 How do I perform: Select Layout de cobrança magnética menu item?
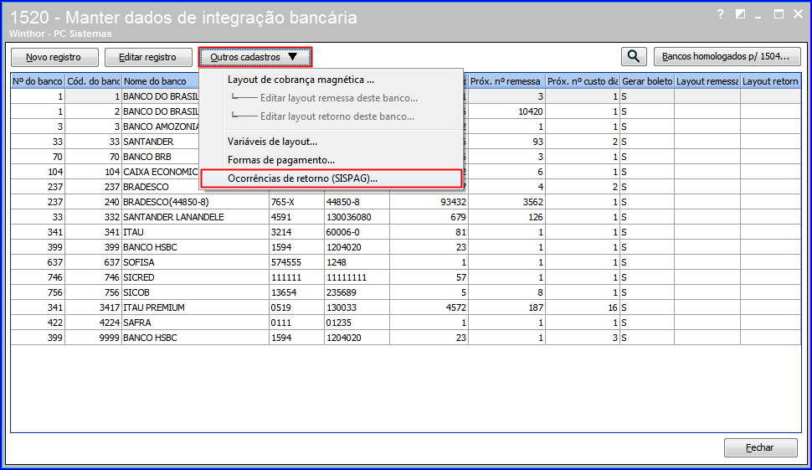coord(301,80)
